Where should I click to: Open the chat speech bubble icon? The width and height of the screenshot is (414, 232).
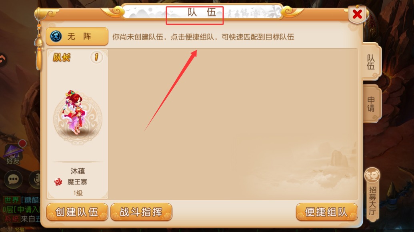pos(13,179)
